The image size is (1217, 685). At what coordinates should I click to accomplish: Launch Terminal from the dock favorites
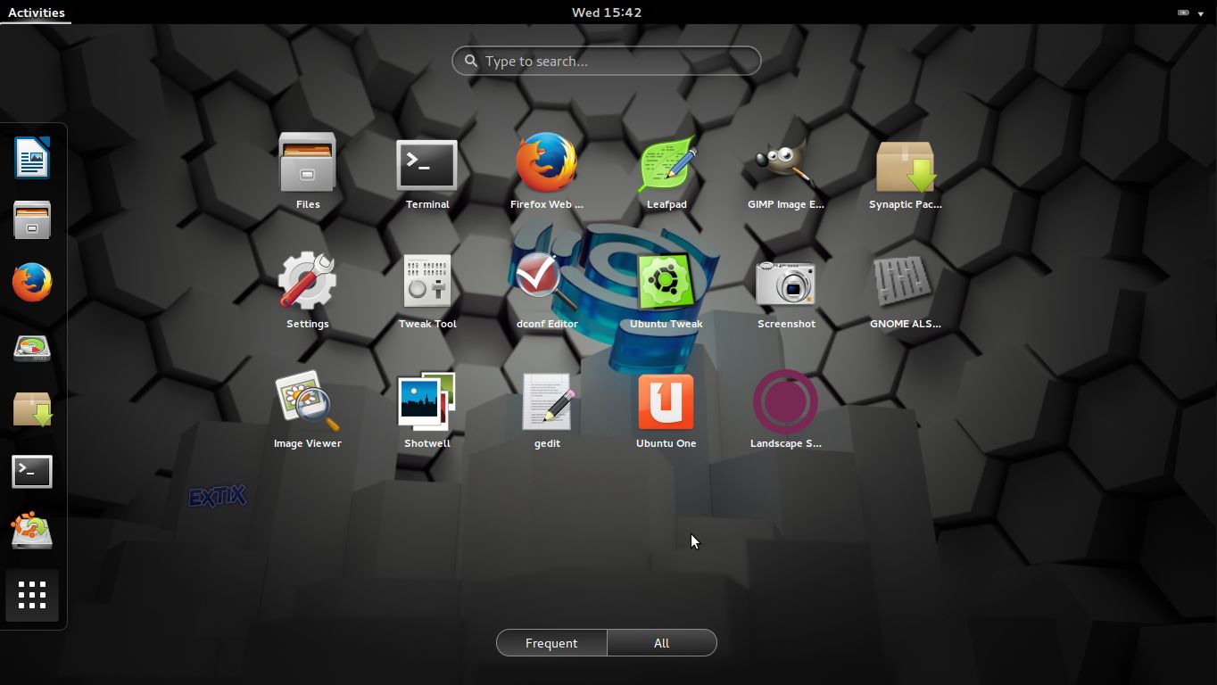[32, 471]
